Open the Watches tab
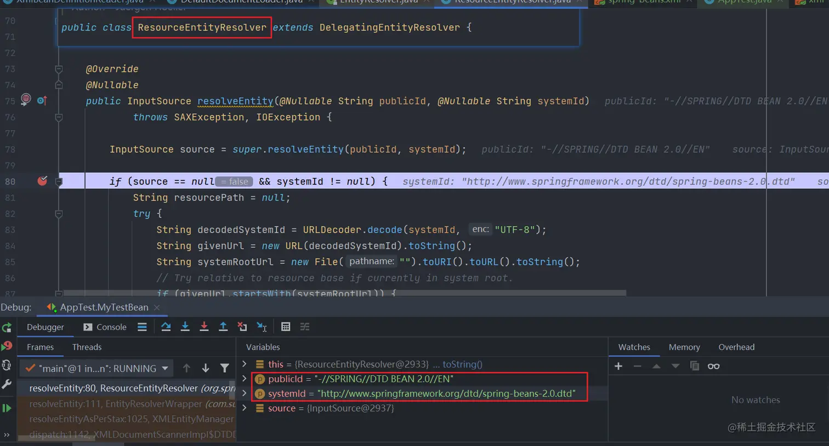Image resolution: width=829 pixels, height=446 pixels. [x=634, y=347]
